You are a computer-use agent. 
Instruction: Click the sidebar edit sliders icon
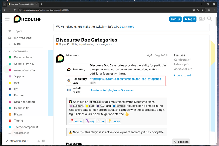click(x=39, y=141)
